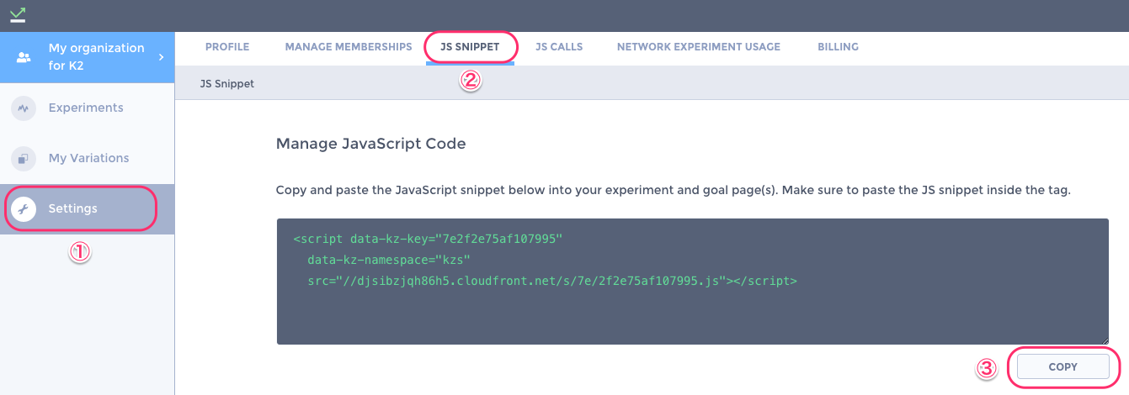Click the code box resize handle corner
This screenshot has height=395, width=1129.
click(1105, 340)
